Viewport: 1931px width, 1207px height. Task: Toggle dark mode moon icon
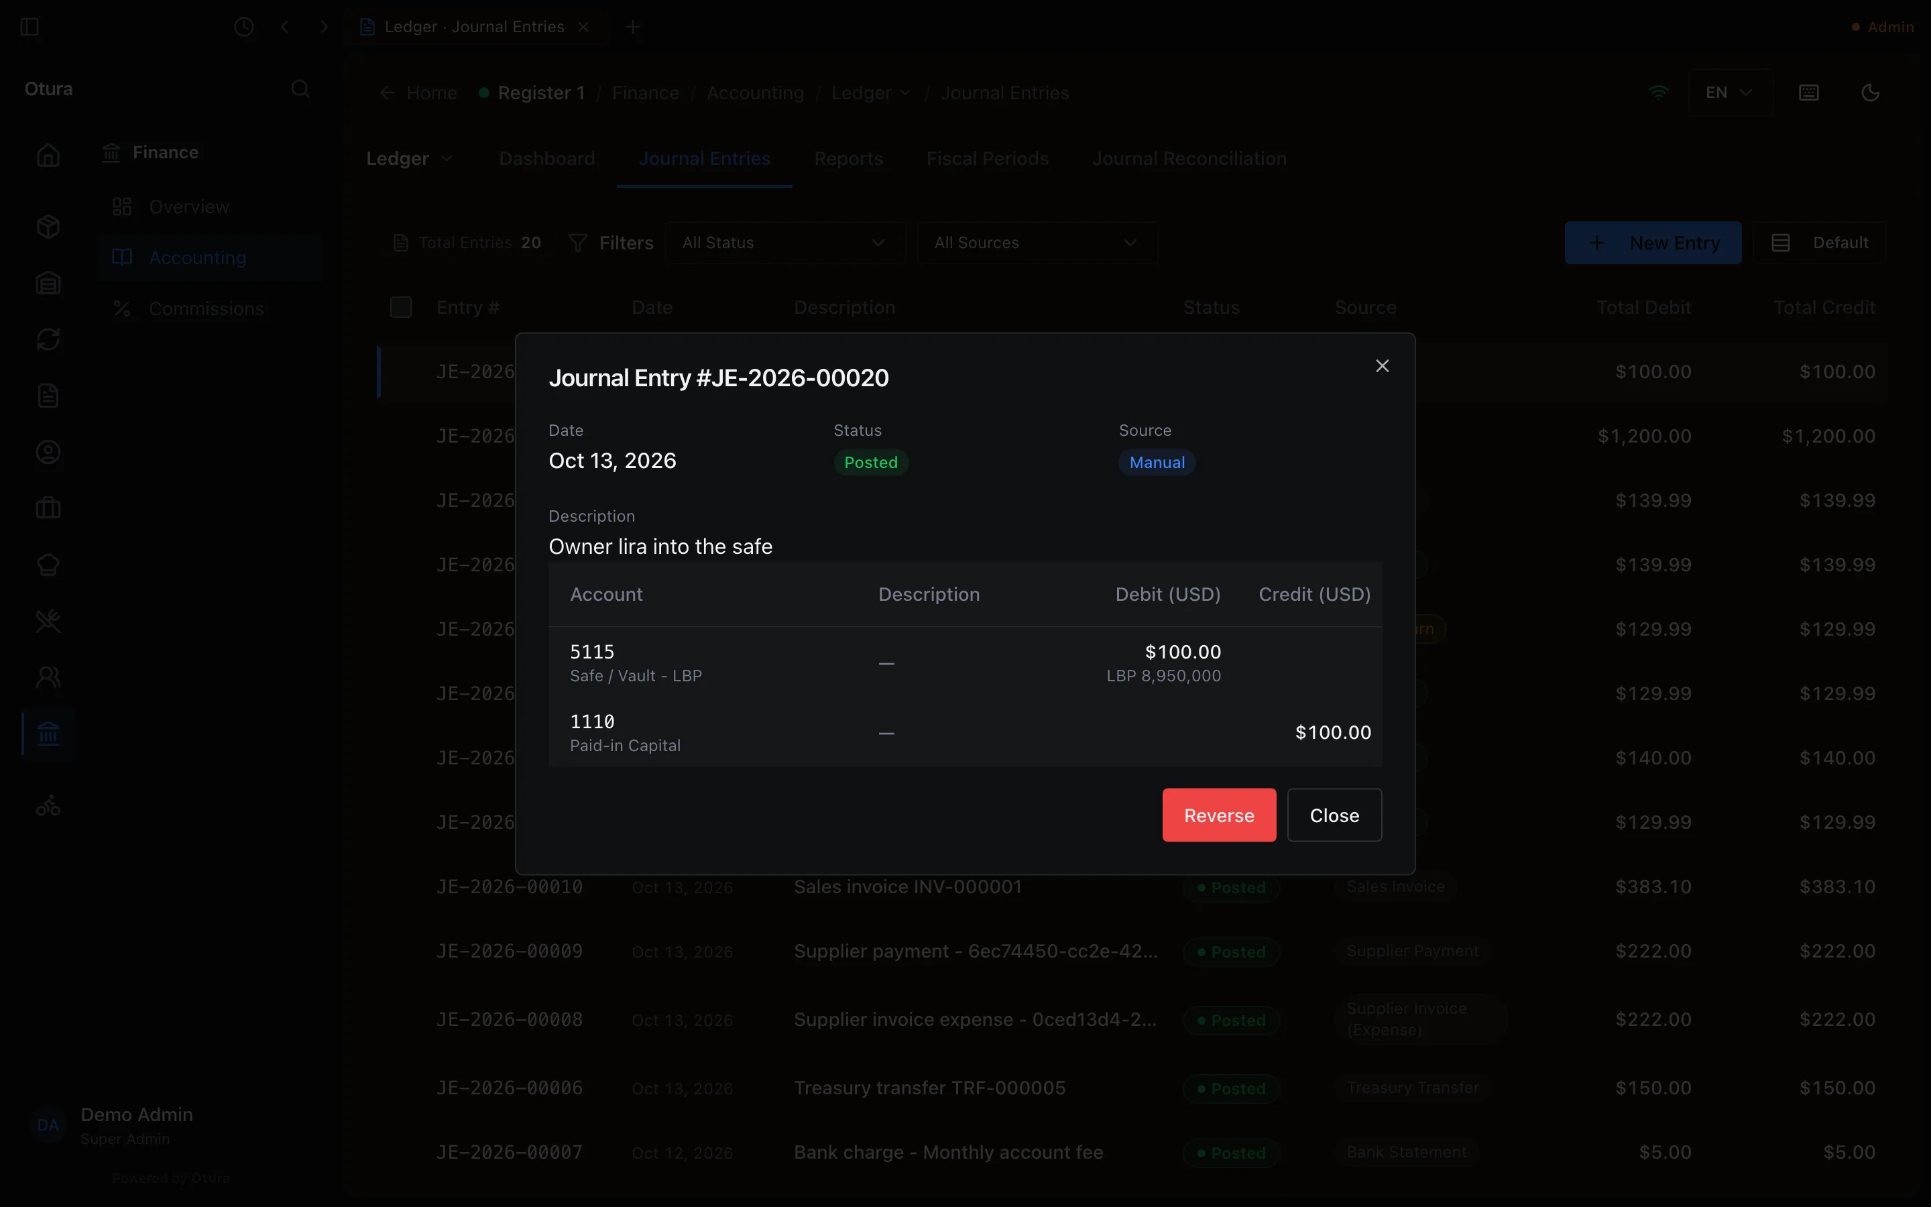coord(1871,93)
